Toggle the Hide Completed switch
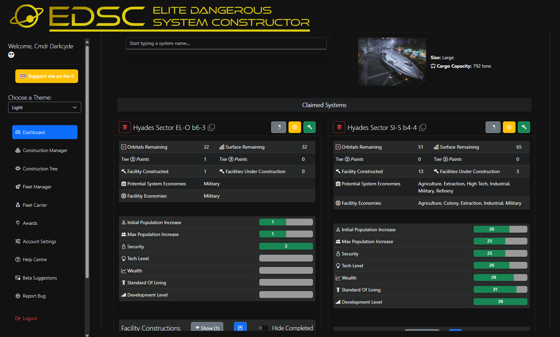 (263, 328)
